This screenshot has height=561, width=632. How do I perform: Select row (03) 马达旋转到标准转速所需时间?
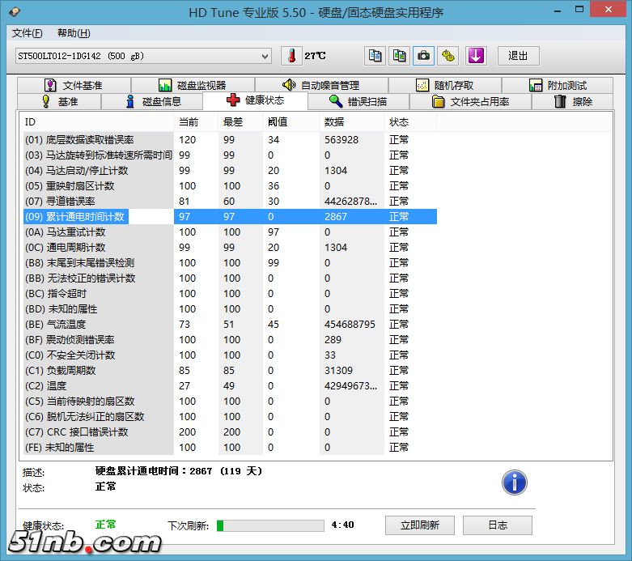(x=230, y=155)
